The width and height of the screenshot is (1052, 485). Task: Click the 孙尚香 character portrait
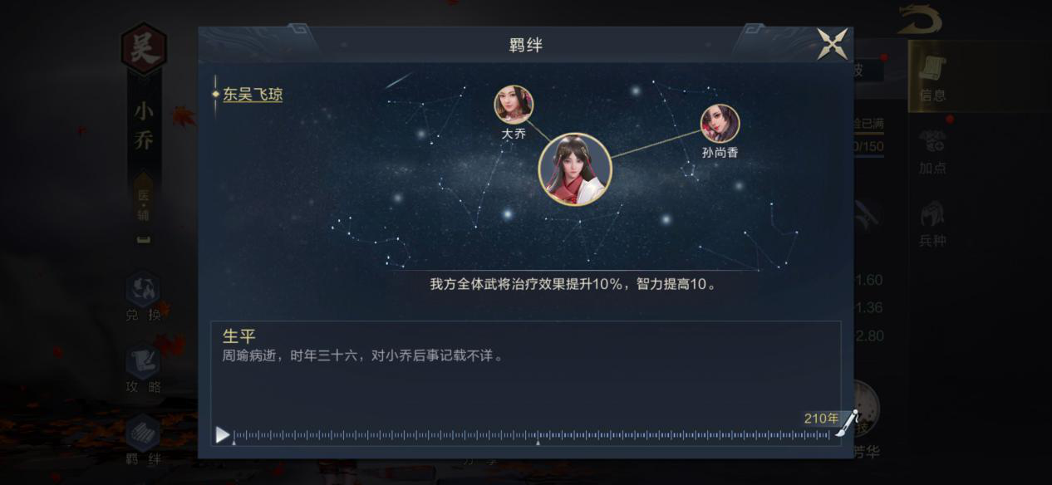720,124
